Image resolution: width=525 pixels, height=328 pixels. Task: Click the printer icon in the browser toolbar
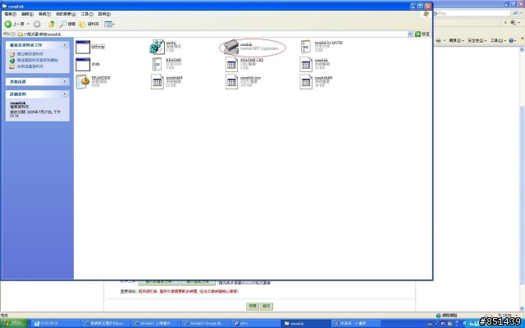click(438, 40)
